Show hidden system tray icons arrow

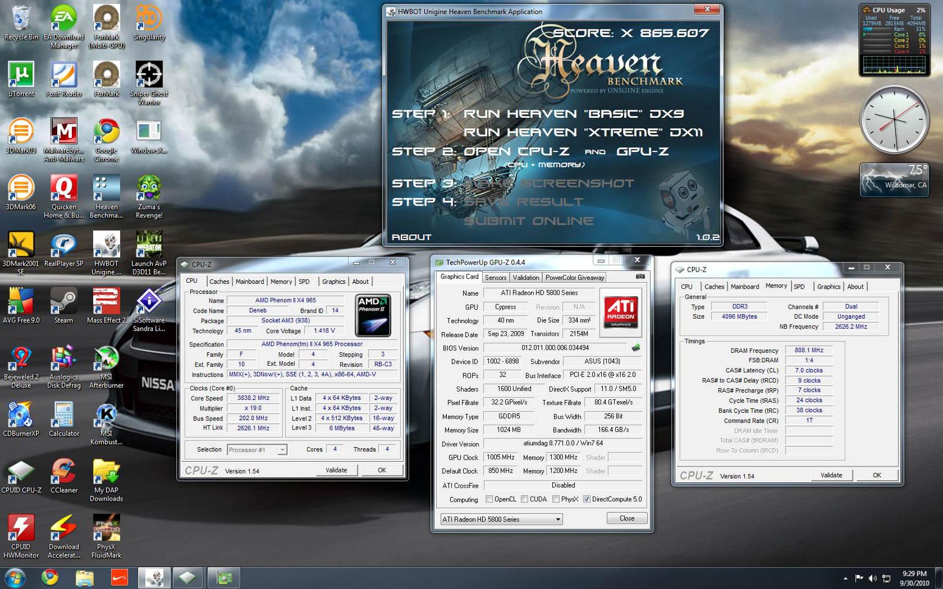[845, 578]
